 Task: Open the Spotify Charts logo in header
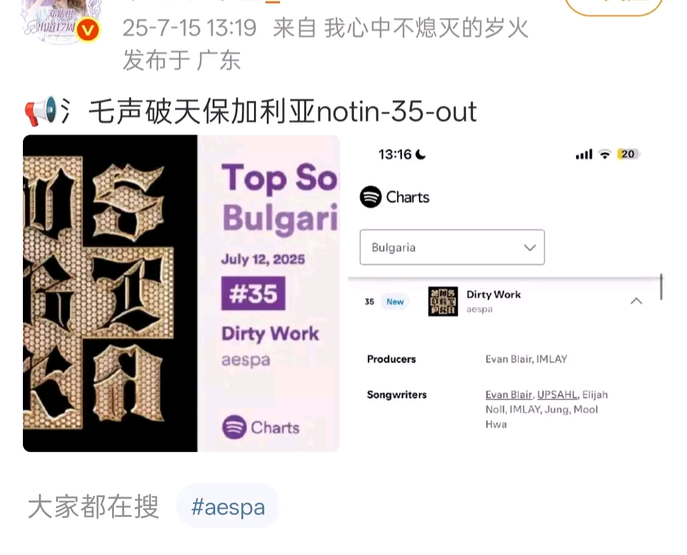(394, 197)
